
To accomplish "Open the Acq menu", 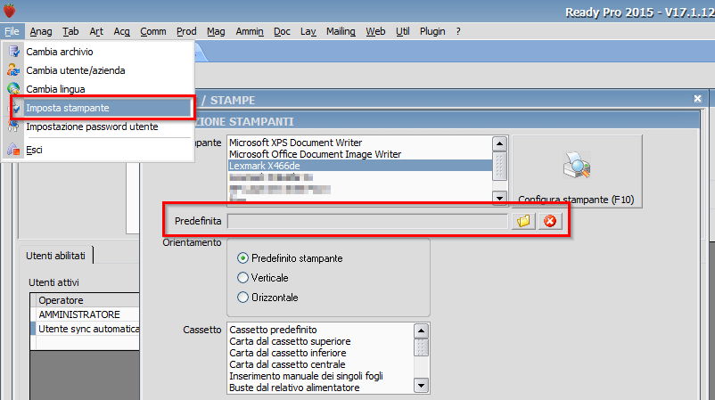I will (121, 31).
